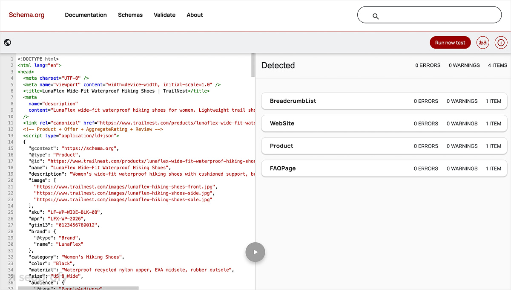Click the lunaflex-hiking-shoes-sole.jpg image URL line
The width and height of the screenshot is (511, 290).
[123, 200]
